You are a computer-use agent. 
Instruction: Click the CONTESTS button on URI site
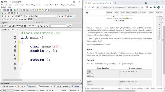pos(143,13)
